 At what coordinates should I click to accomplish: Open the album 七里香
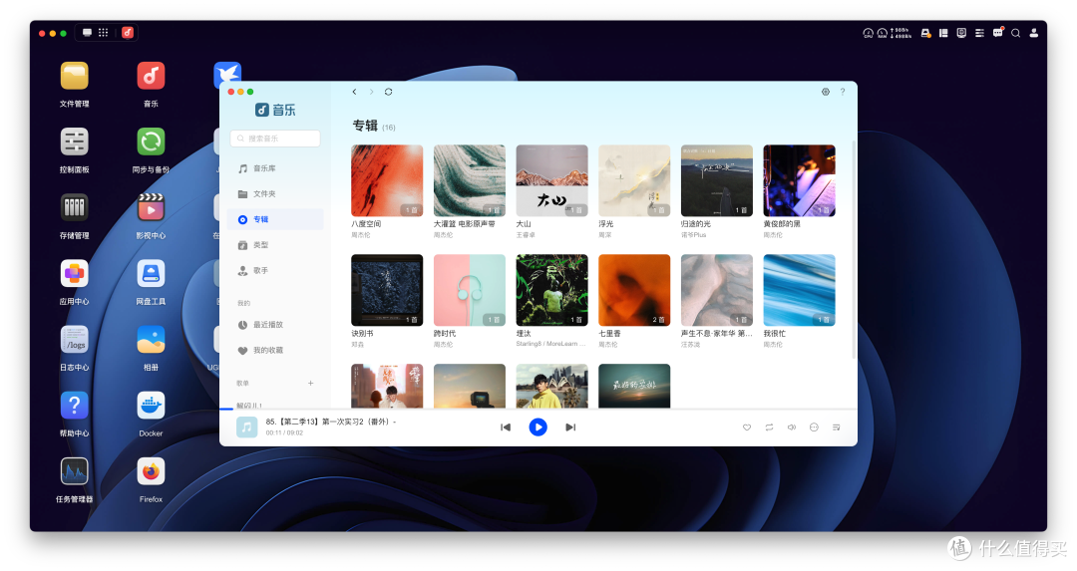point(634,290)
